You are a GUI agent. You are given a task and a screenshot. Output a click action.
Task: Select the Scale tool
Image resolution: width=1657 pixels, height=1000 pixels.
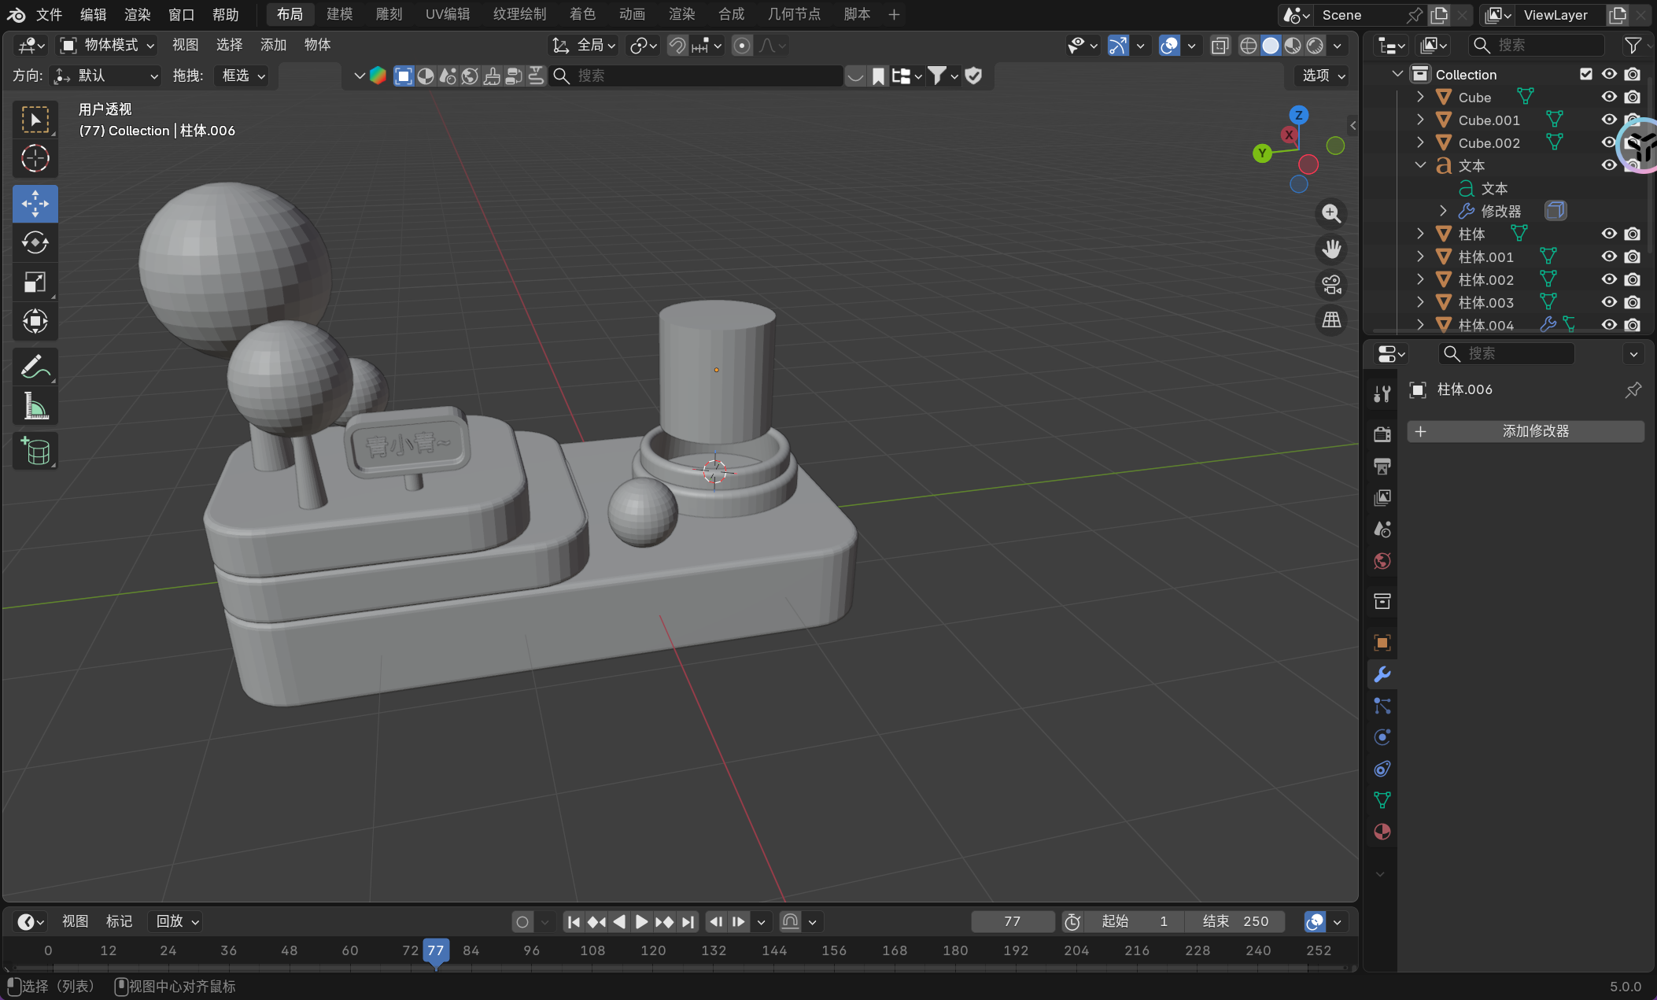(35, 282)
